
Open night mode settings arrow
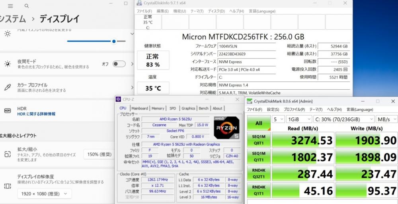[132, 64]
